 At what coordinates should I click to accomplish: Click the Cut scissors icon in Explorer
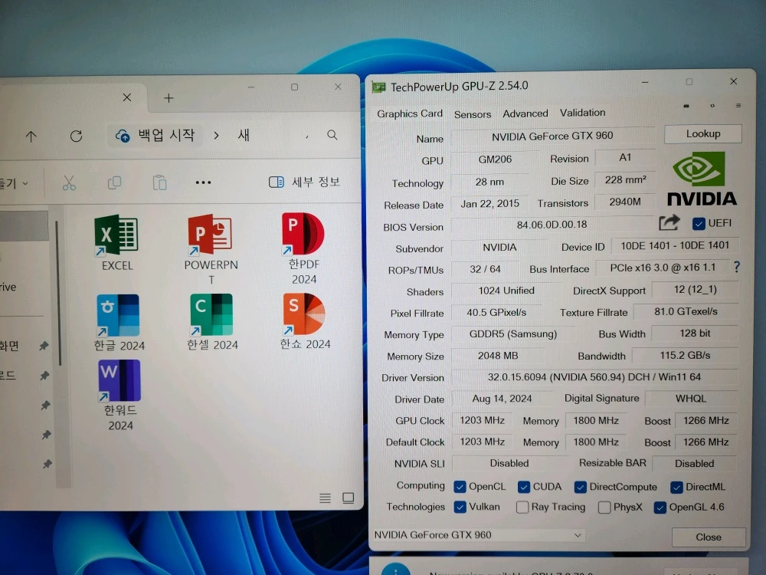pos(69,183)
